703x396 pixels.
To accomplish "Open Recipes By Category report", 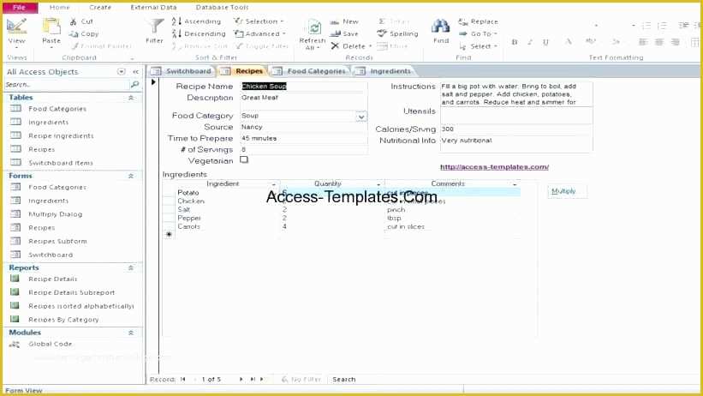I will [x=63, y=319].
